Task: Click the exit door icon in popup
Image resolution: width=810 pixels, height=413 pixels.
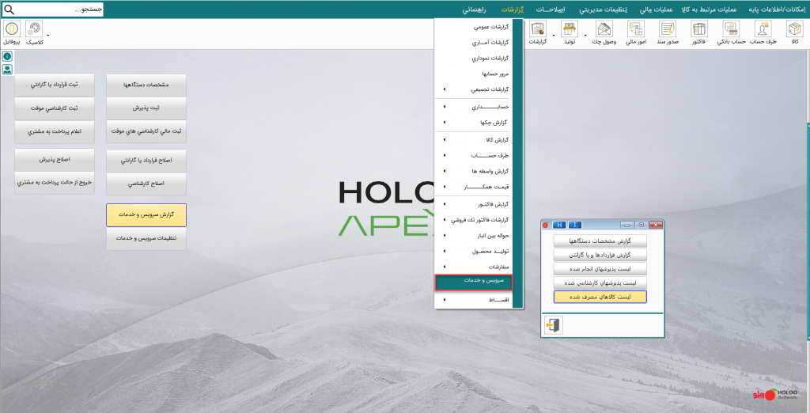Action: pos(553,325)
